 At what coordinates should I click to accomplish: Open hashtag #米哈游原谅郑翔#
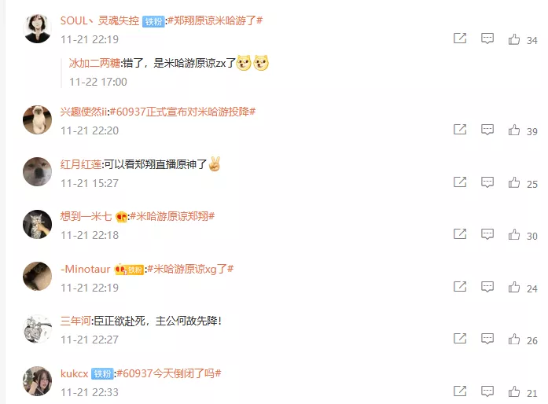coord(172,216)
